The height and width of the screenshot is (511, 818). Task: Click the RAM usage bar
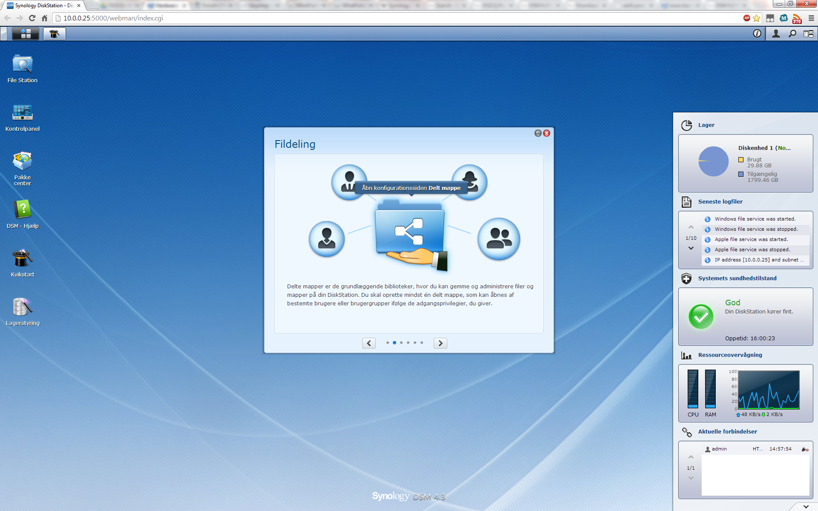click(710, 389)
